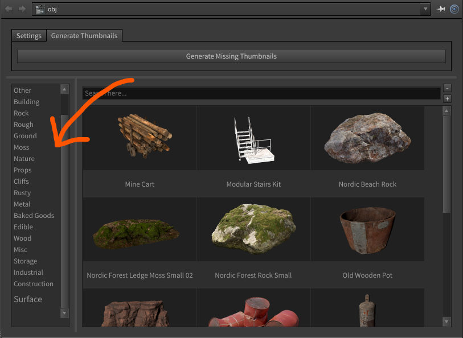Viewport: 463px width, 338px height.
Task: Click the Old Wooden Pot label
Action: (368, 275)
